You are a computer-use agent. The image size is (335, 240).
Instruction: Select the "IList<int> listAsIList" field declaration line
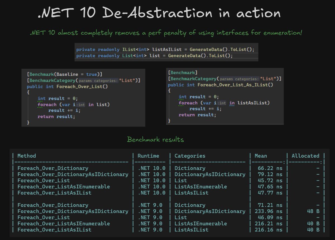[165, 49]
